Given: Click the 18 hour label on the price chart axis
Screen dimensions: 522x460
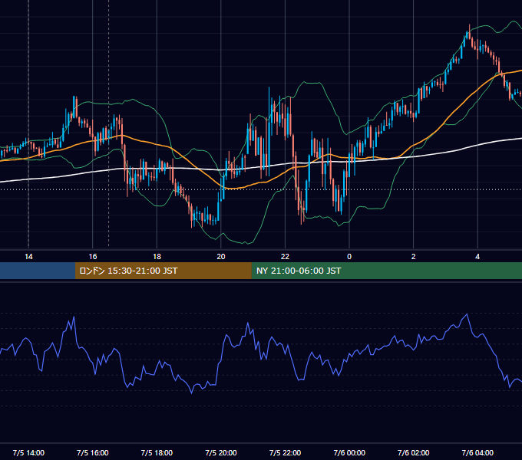Looking at the screenshot, I should tap(157, 257).
